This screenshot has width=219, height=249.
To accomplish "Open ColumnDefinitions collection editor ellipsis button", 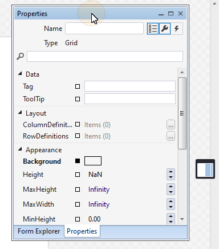I will click(x=171, y=125).
